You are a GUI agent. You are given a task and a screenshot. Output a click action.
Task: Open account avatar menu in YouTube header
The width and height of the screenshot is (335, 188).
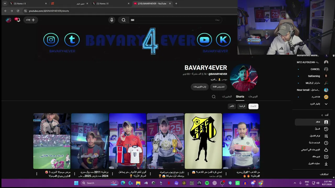pyautogui.click(x=9, y=20)
